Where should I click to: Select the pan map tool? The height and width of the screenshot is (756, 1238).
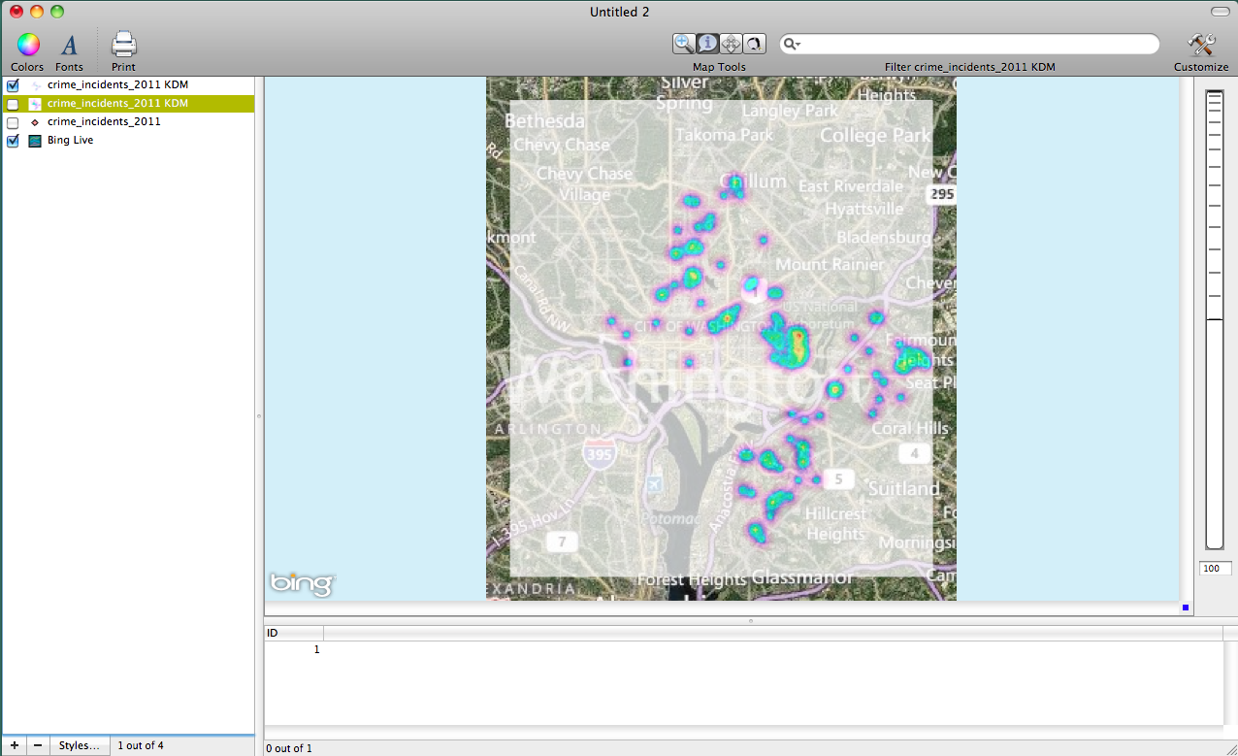(731, 44)
